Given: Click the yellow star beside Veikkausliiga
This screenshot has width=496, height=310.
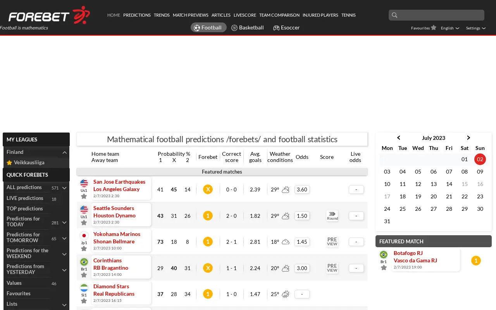Looking at the screenshot, I should click(9, 163).
